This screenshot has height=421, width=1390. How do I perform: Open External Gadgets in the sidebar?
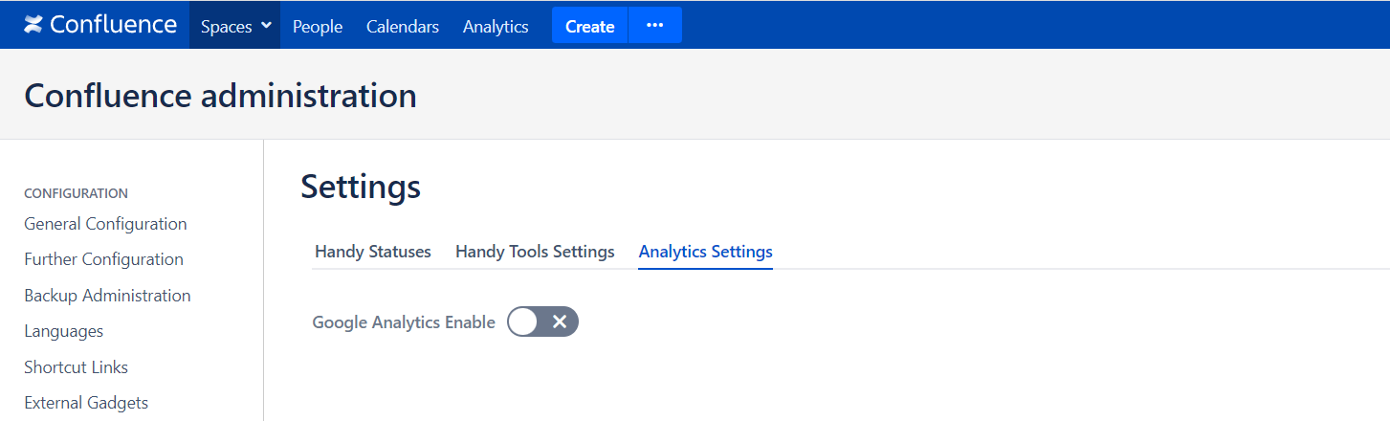pyautogui.click(x=86, y=403)
